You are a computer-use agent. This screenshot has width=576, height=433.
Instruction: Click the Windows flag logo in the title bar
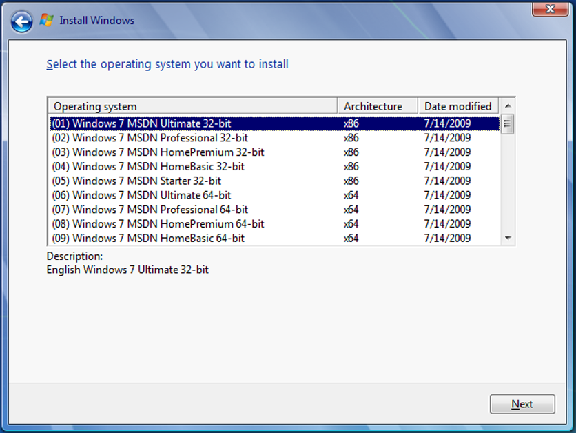45,20
